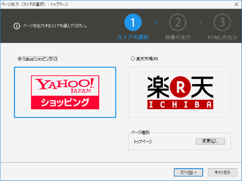The height and width of the screenshot is (181, 242).
Task: Click the chevron between steps 2 and 3
Action: tap(200, 22)
